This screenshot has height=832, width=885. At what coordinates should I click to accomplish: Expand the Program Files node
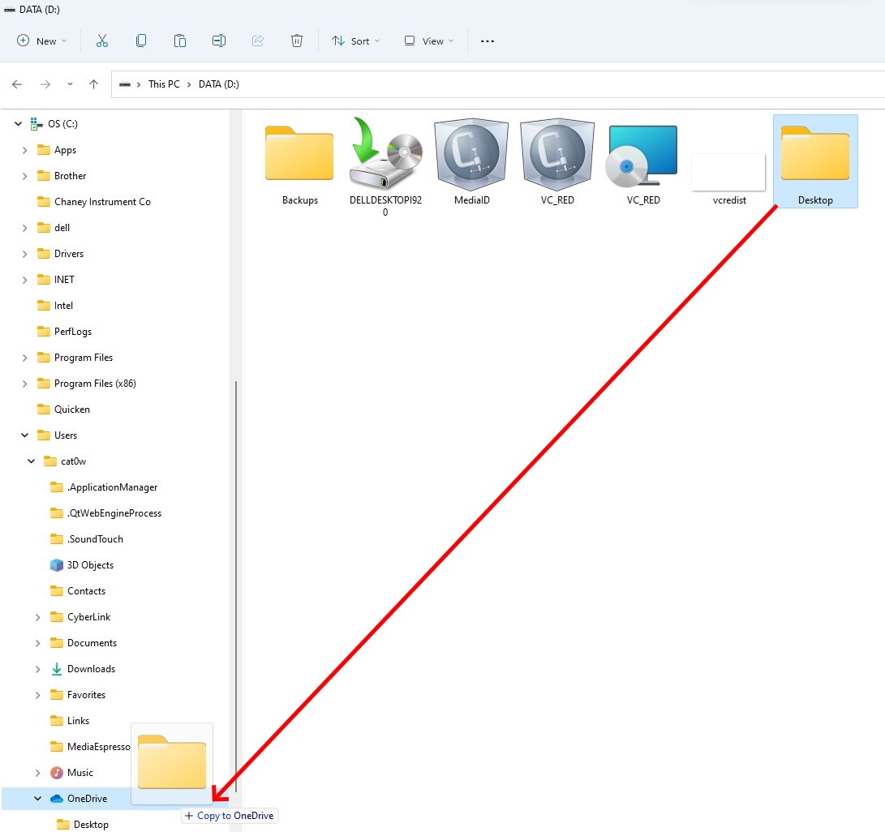tap(24, 358)
